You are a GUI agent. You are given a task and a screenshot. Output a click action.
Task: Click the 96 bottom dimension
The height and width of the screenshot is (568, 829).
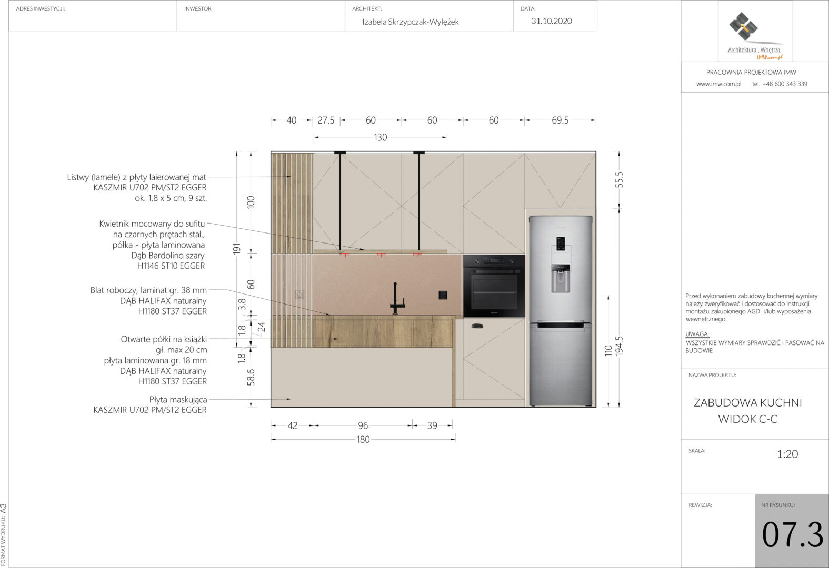(x=363, y=425)
